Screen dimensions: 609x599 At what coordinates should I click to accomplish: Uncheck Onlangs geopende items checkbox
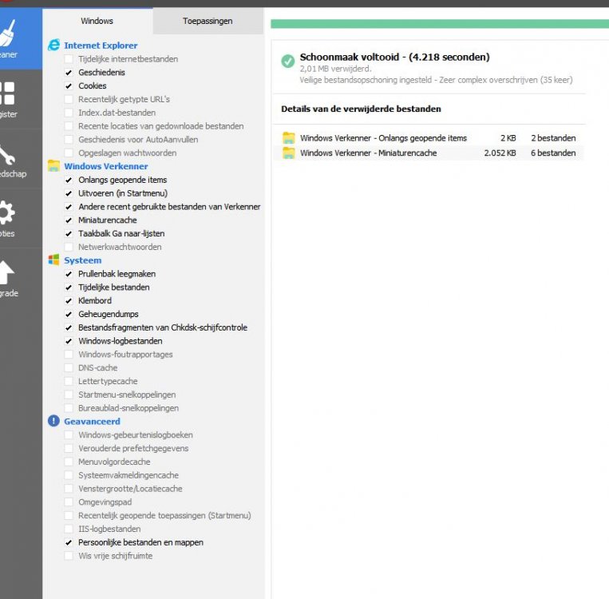(x=69, y=180)
